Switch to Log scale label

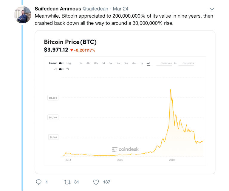[69, 63]
